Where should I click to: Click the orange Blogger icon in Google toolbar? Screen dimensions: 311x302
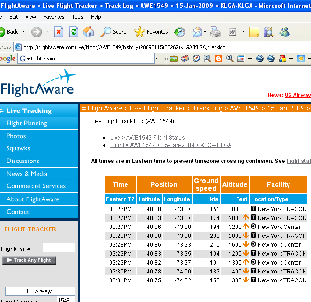pos(219,59)
